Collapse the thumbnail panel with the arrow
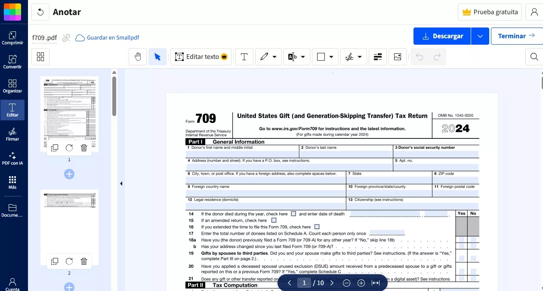The height and width of the screenshot is (291, 543). tap(121, 184)
